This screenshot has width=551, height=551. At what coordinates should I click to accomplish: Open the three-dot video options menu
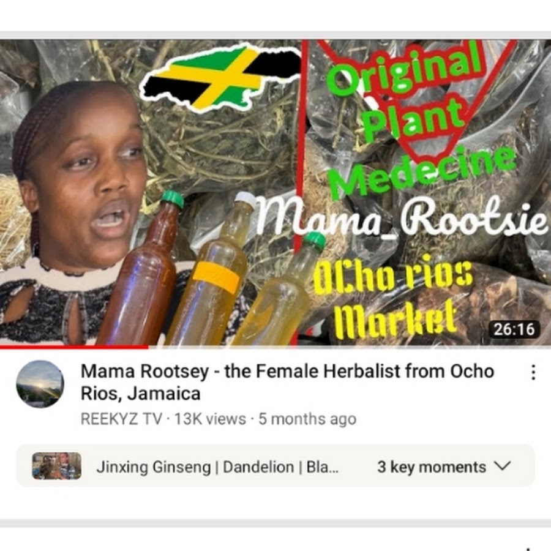pos(533,372)
